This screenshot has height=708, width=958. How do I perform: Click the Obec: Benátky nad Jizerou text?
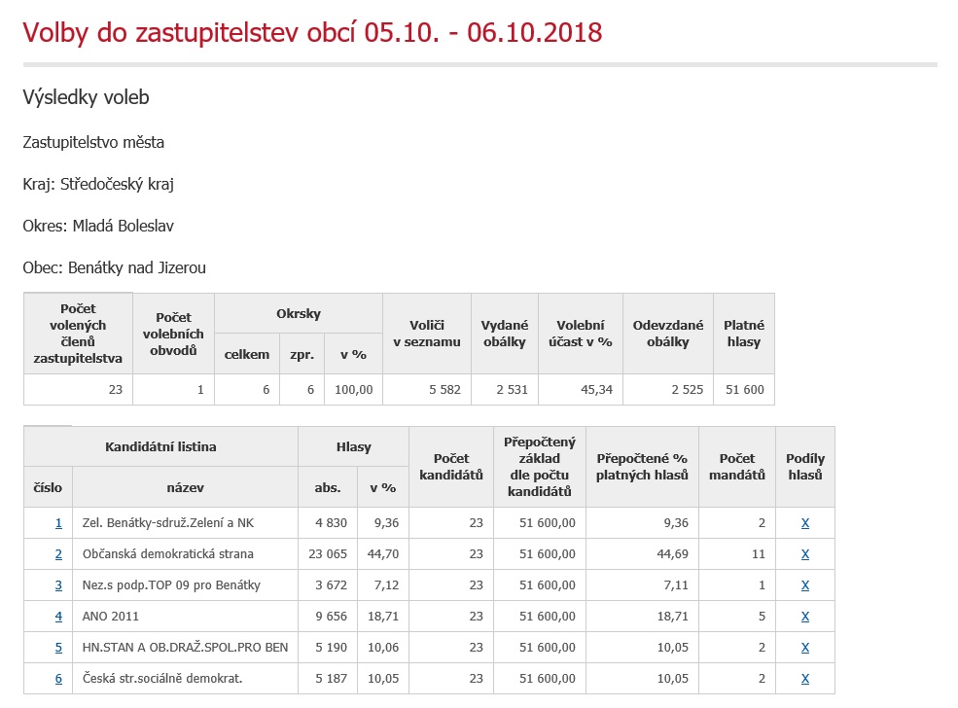tap(114, 267)
